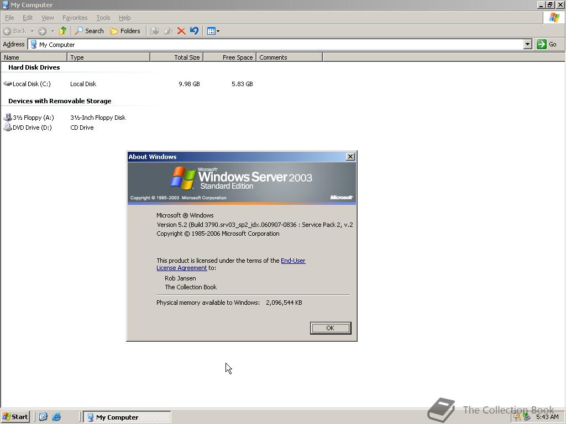
Task: Sort by the Comments column header
Action: (289, 57)
